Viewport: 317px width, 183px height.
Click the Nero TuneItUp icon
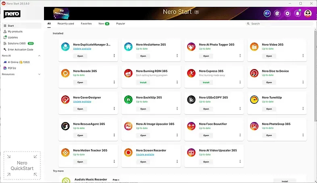coord(254,100)
